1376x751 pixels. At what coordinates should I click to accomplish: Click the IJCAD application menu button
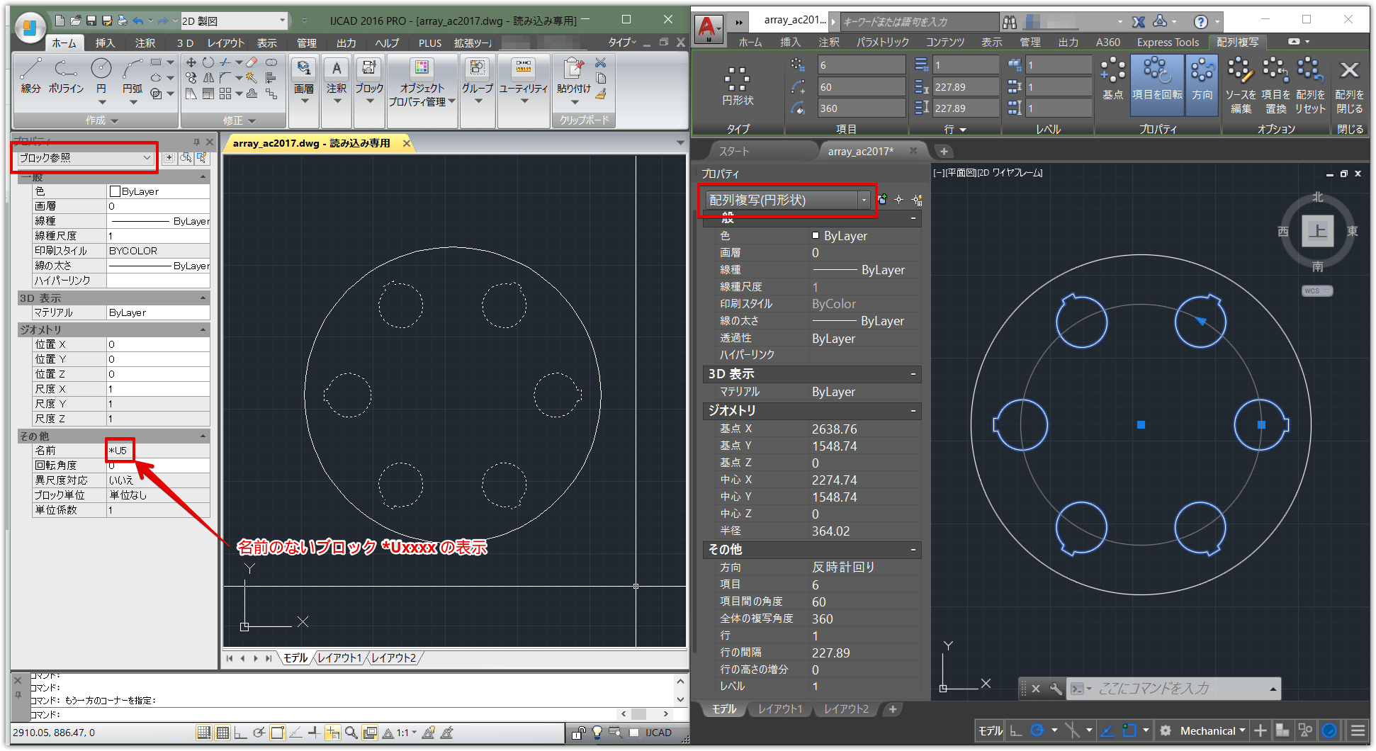click(30, 28)
